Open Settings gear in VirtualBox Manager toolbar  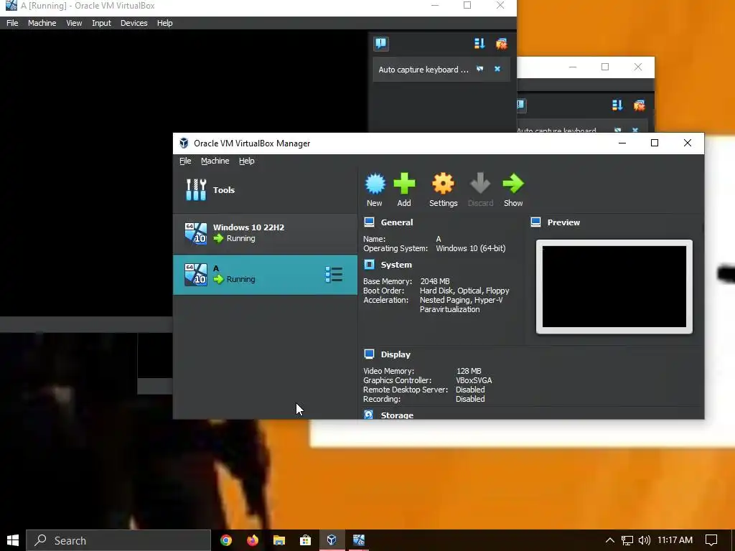point(443,189)
